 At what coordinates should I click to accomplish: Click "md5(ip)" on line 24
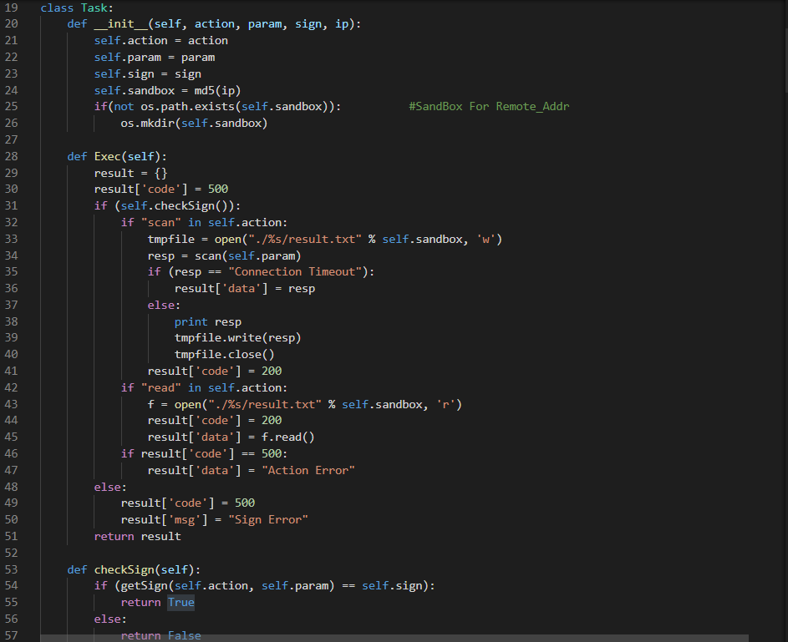point(217,90)
